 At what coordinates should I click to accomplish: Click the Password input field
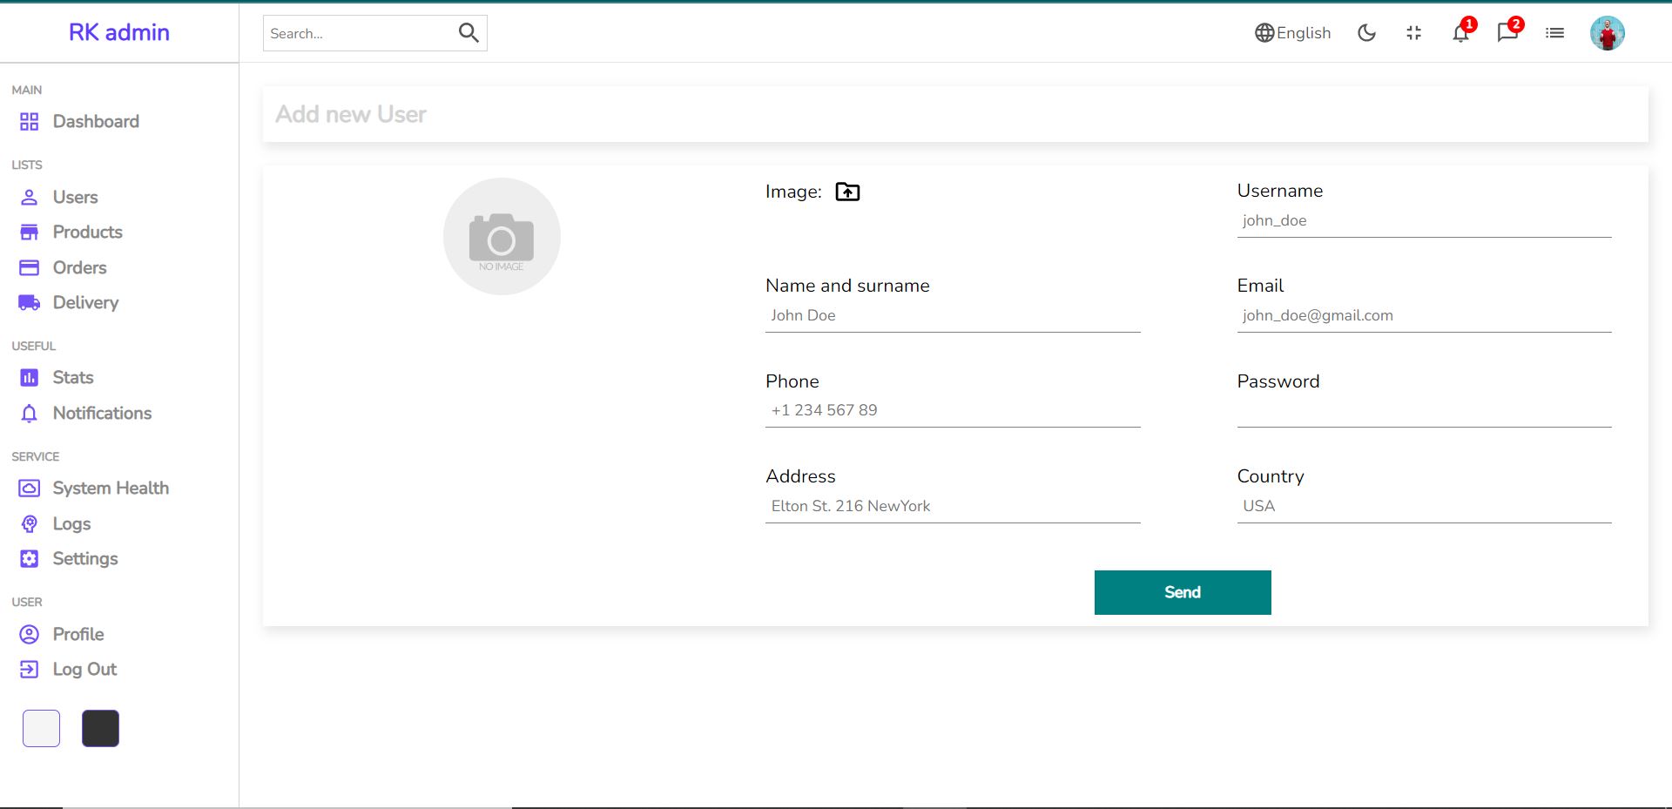pos(1423,415)
